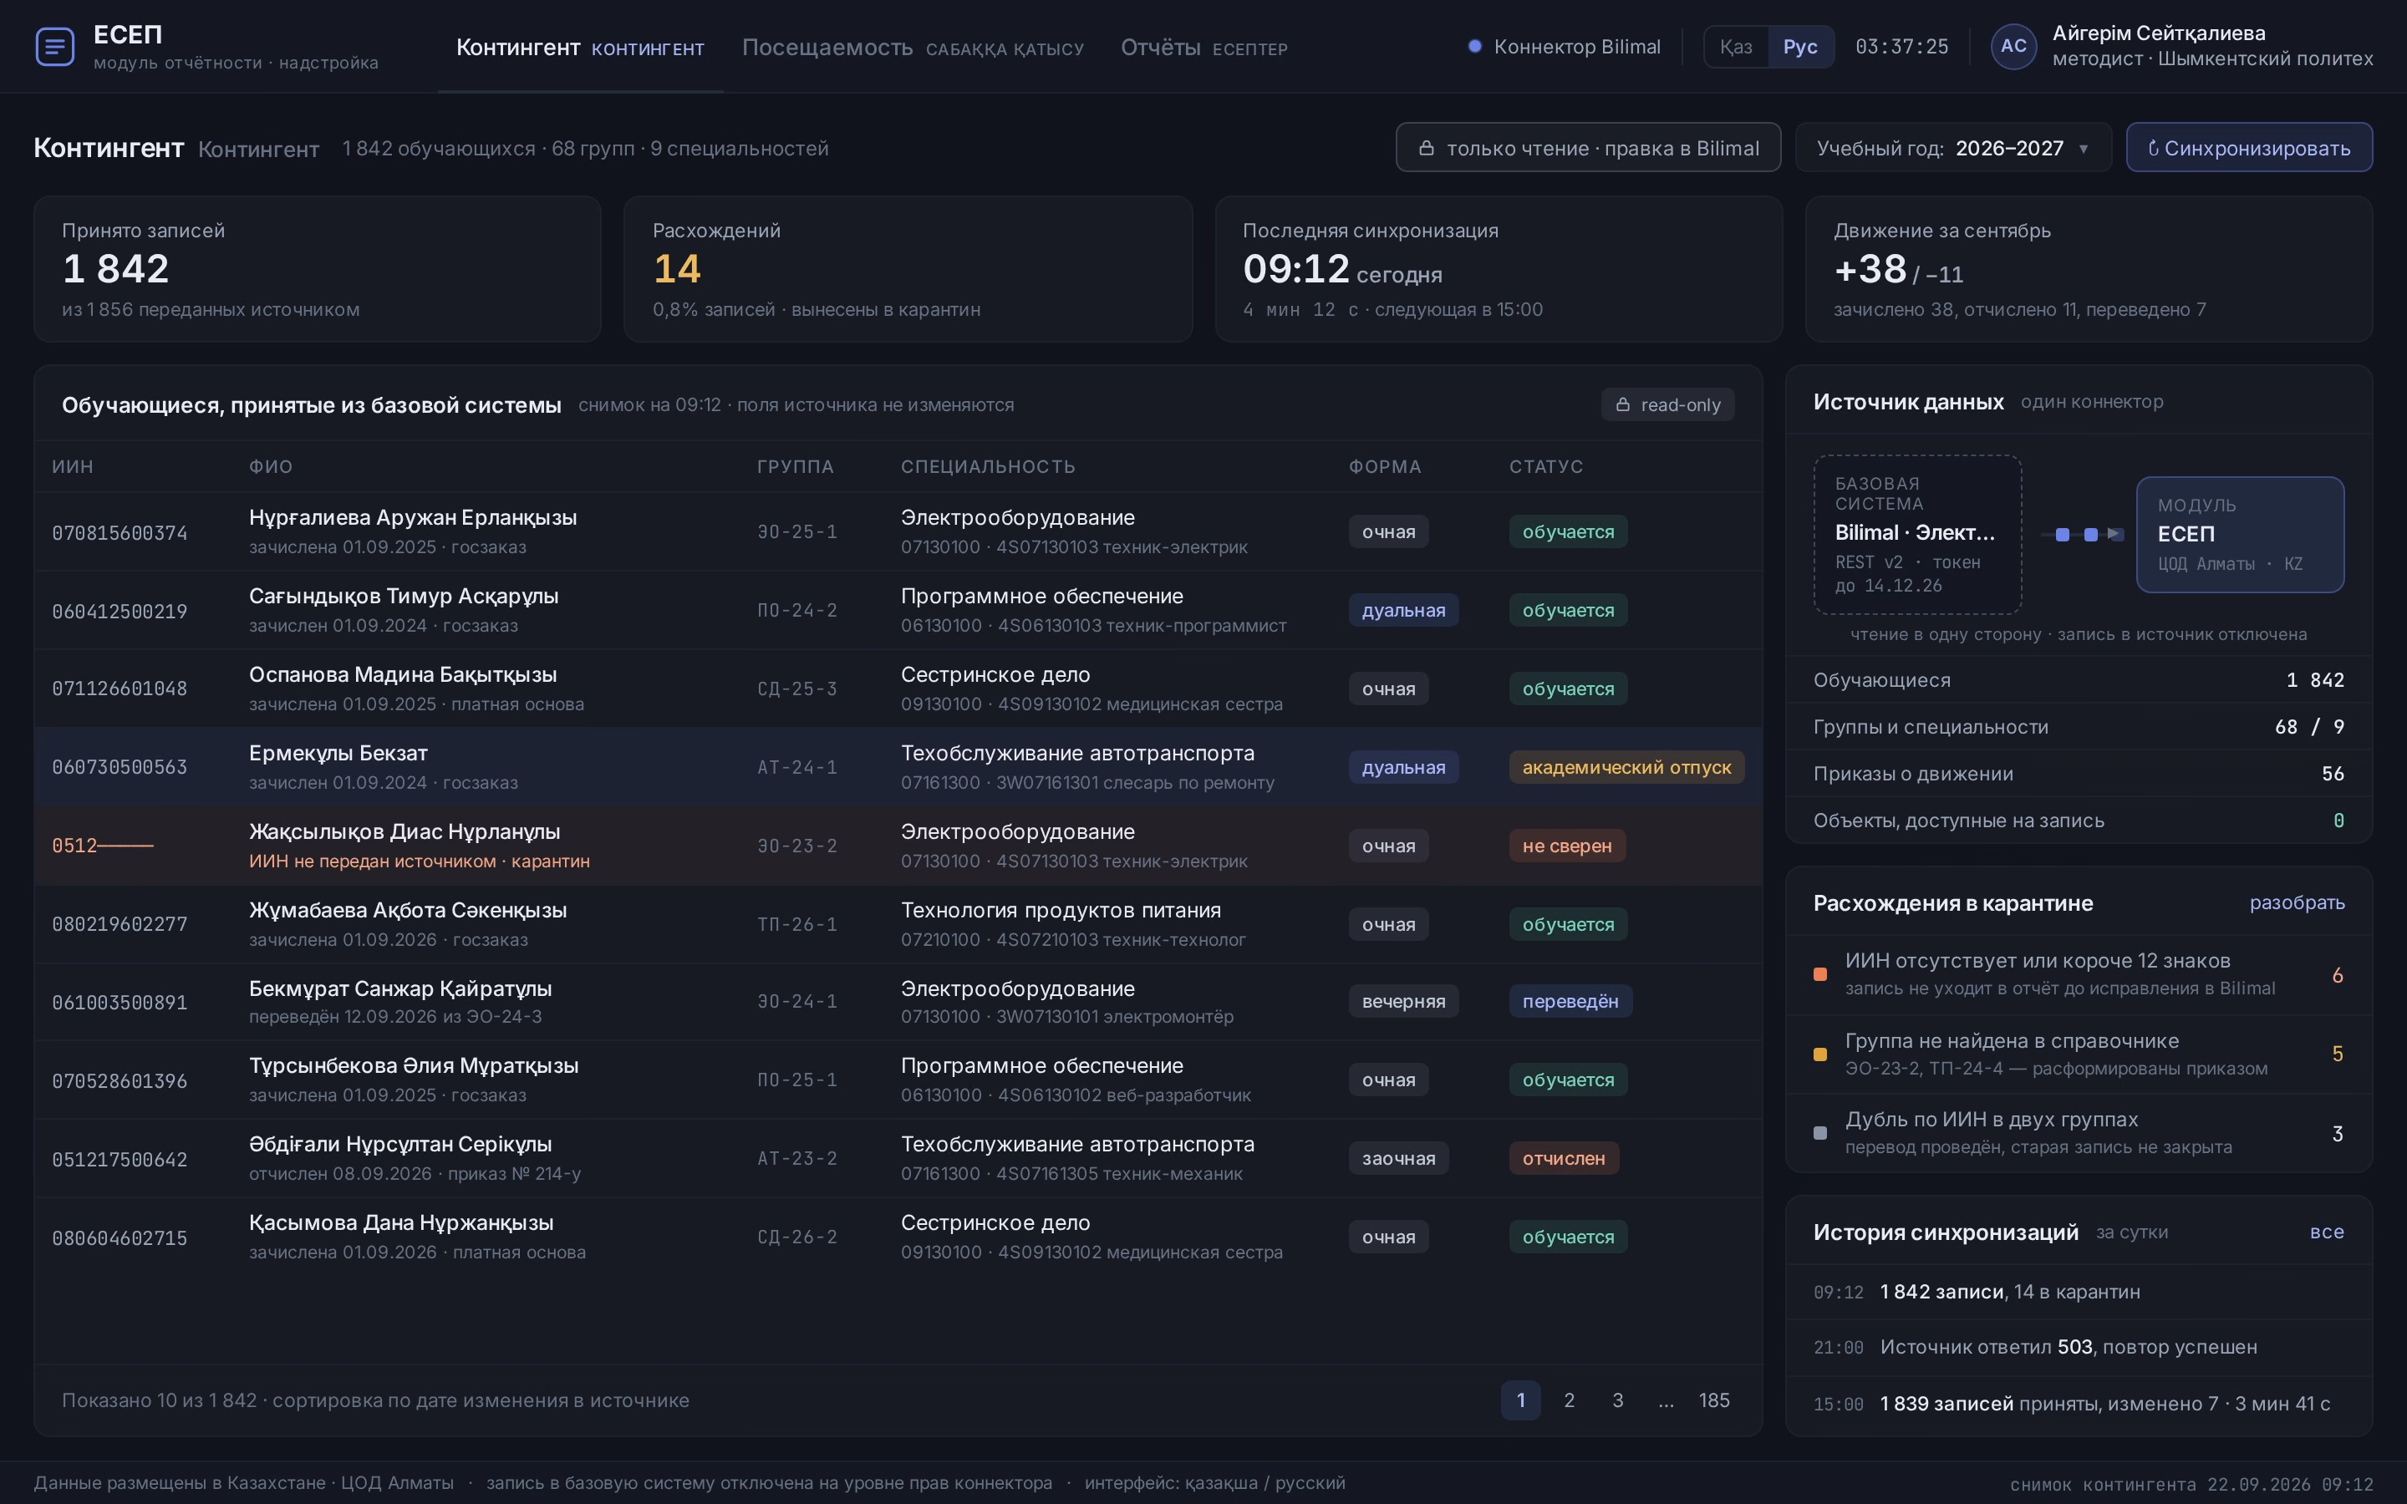Image resolution: width=2407 pixels, height=1504 pixels.
Task: Click Приказы о движении row
Action: tap(2079, 774)
